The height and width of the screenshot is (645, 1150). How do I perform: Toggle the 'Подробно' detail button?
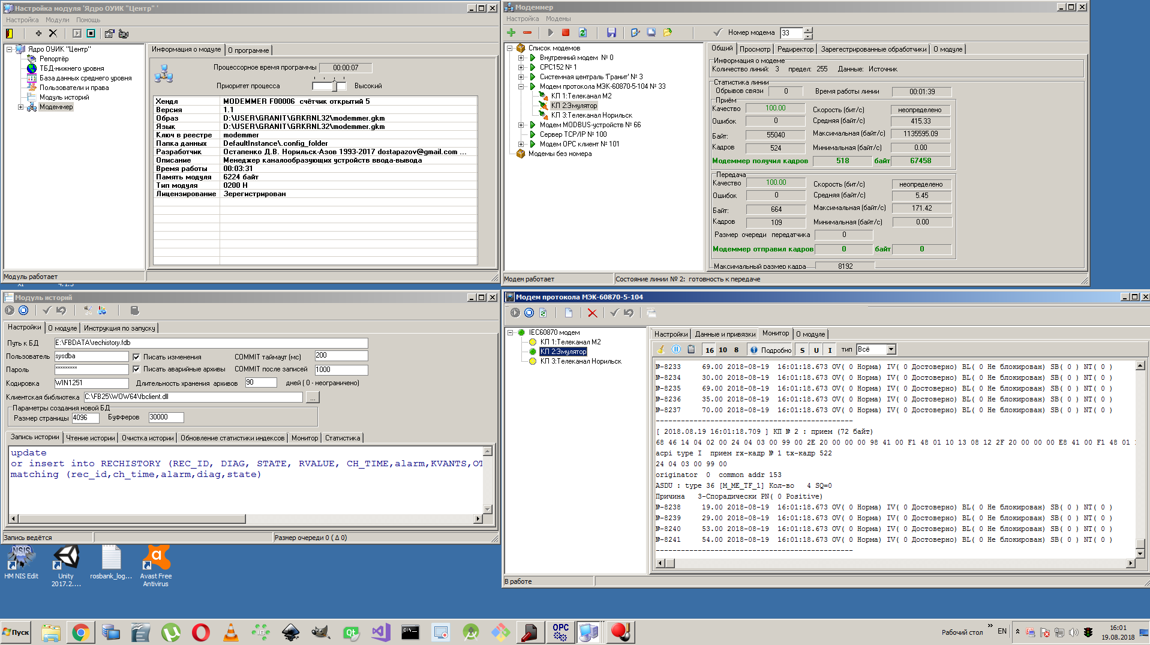click(x=770, y=350)
